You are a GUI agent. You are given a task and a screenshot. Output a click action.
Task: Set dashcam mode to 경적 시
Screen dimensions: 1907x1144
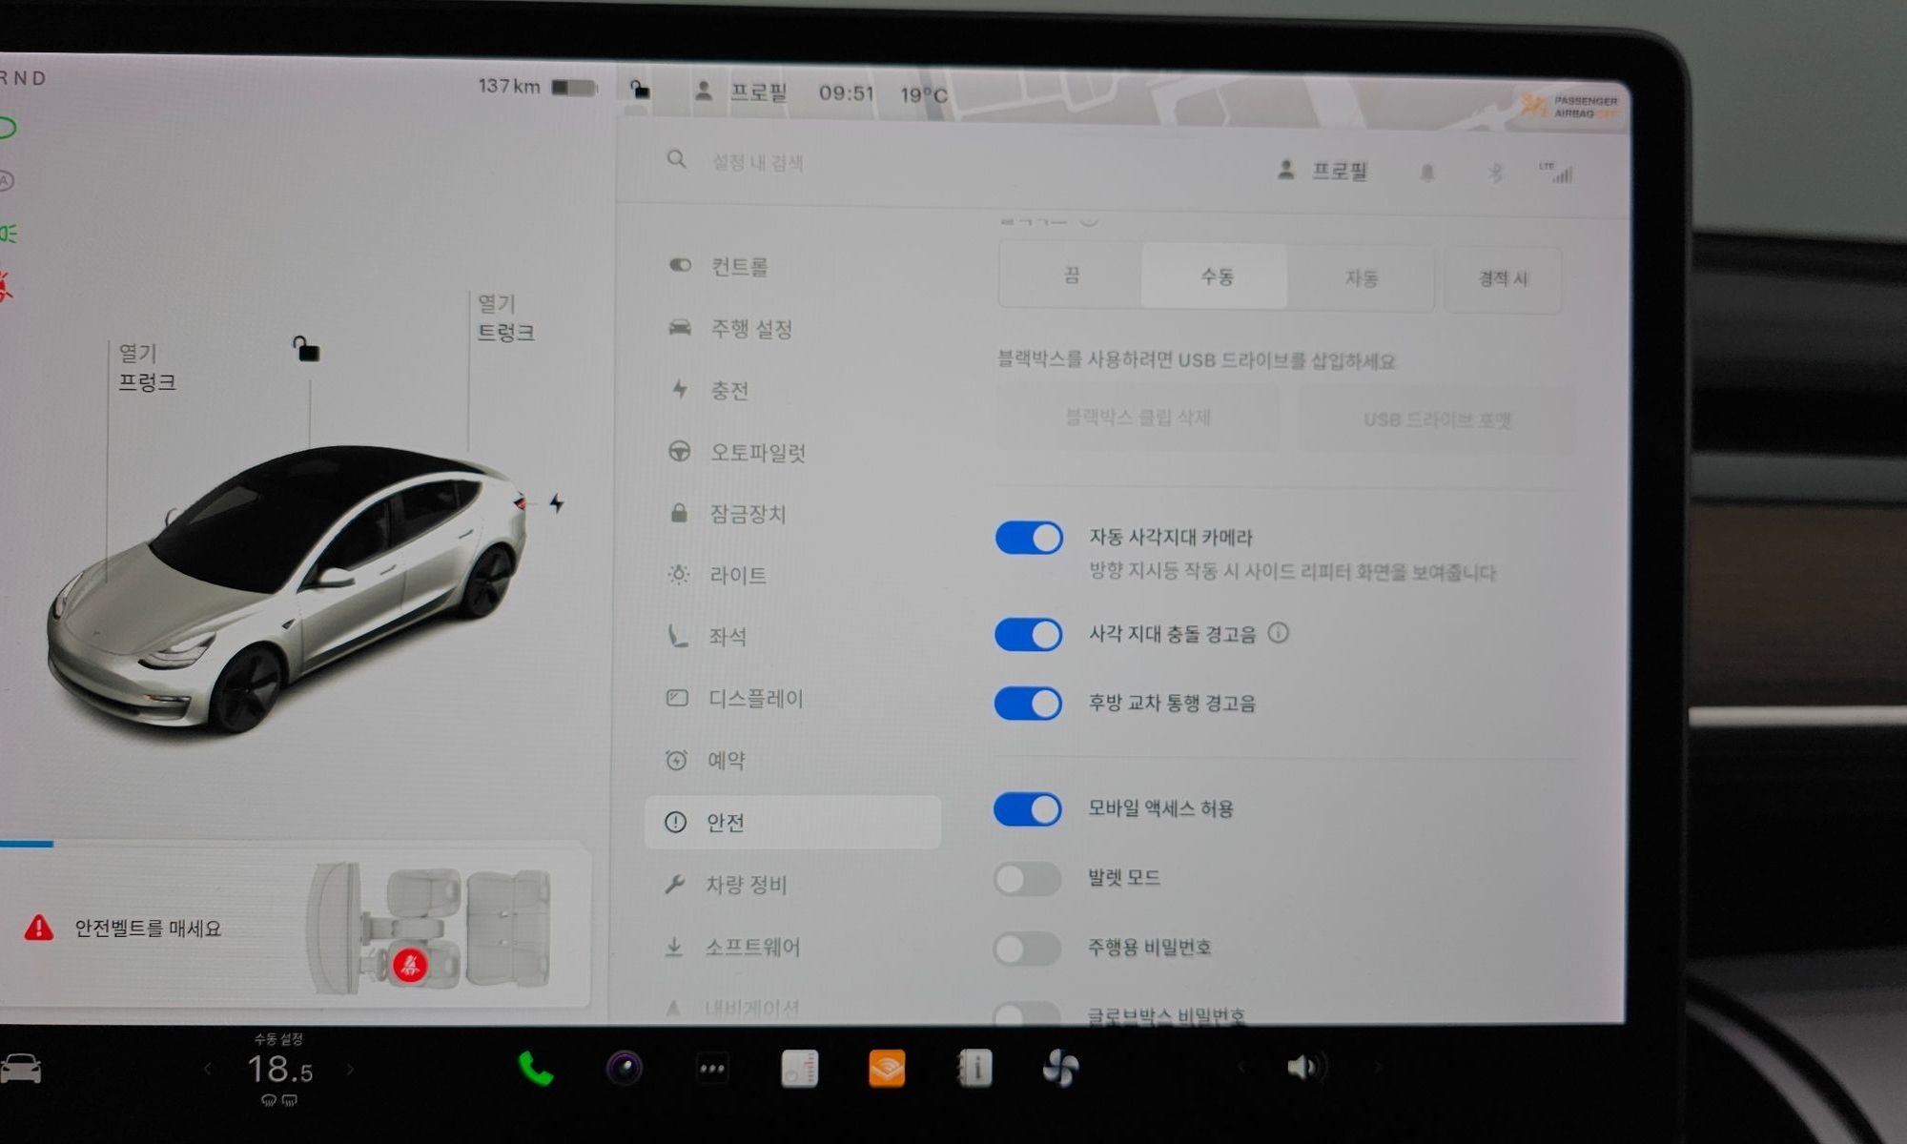[x=1503, y=279]
